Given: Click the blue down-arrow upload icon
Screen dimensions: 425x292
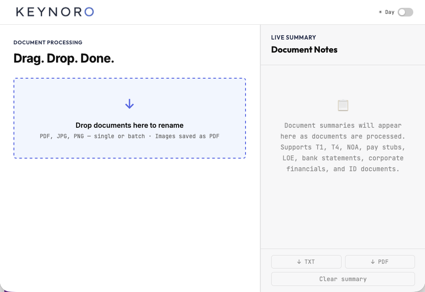Looking at the screenshot, I should pyautogui.click(x=129, y=104).
